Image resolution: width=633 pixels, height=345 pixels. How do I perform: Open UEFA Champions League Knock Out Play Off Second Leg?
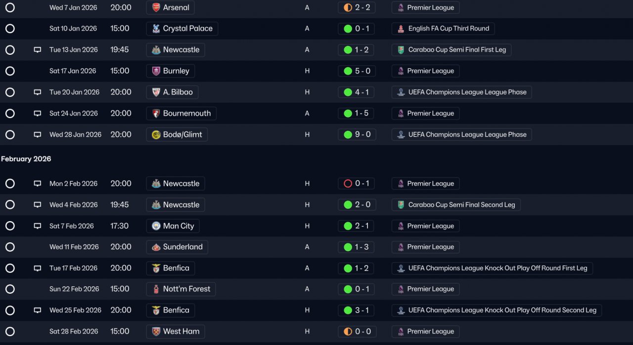coord(497,310)
